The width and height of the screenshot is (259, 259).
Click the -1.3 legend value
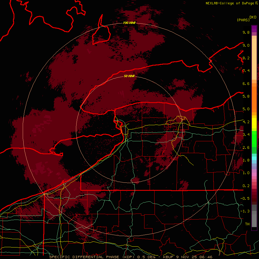click(x=245, y=211)
